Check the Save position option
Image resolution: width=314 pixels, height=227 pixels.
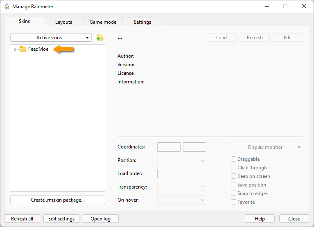(x=233, y=185)
